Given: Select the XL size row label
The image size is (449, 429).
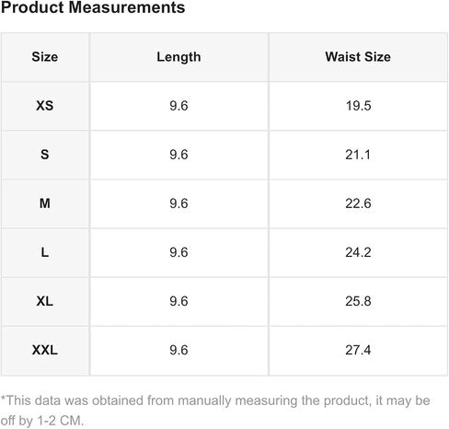Looking at the screenshot, I should (45, 301).
